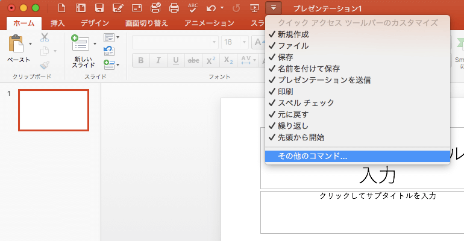The width and height of the screenshot is (464, 241).
Task: Click the Copy pages icon
Action: pos(45,51)
